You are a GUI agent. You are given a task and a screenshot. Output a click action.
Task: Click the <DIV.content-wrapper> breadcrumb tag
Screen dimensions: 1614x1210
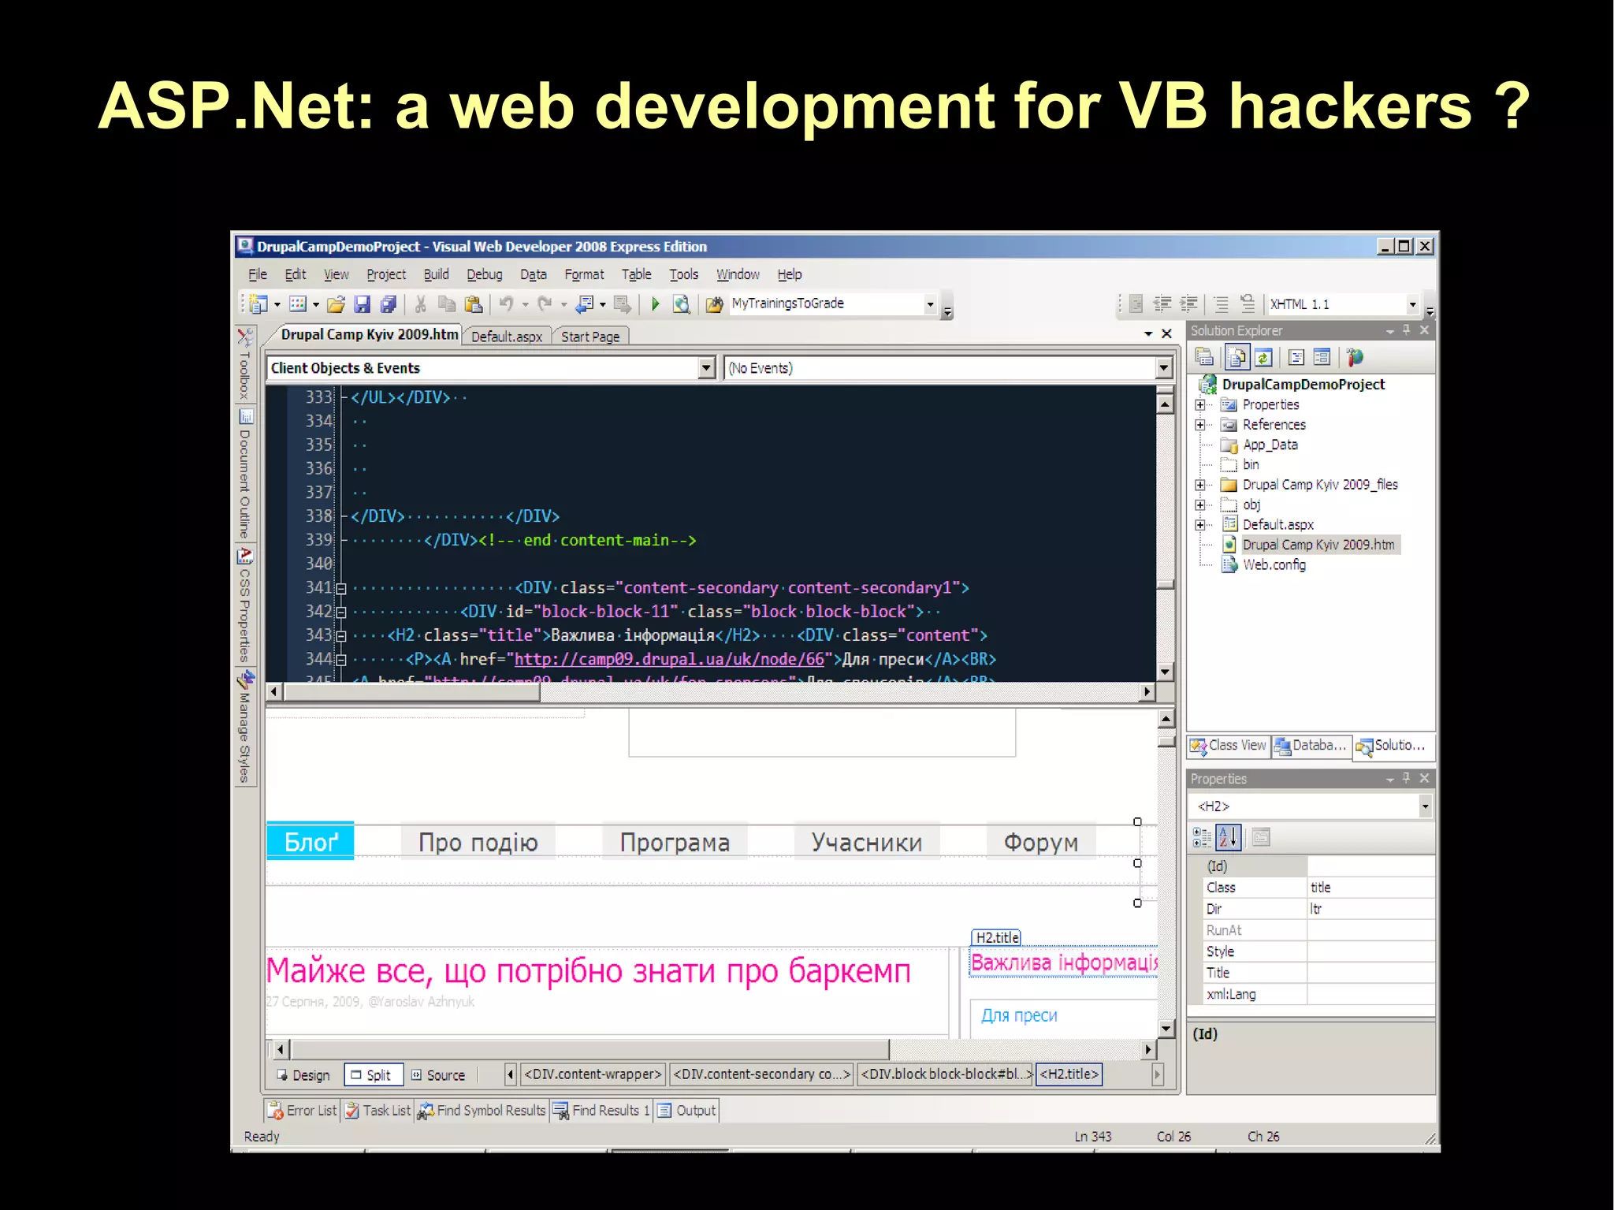tap(593, 1074)
